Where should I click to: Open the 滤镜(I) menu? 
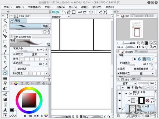coord(85,7)
